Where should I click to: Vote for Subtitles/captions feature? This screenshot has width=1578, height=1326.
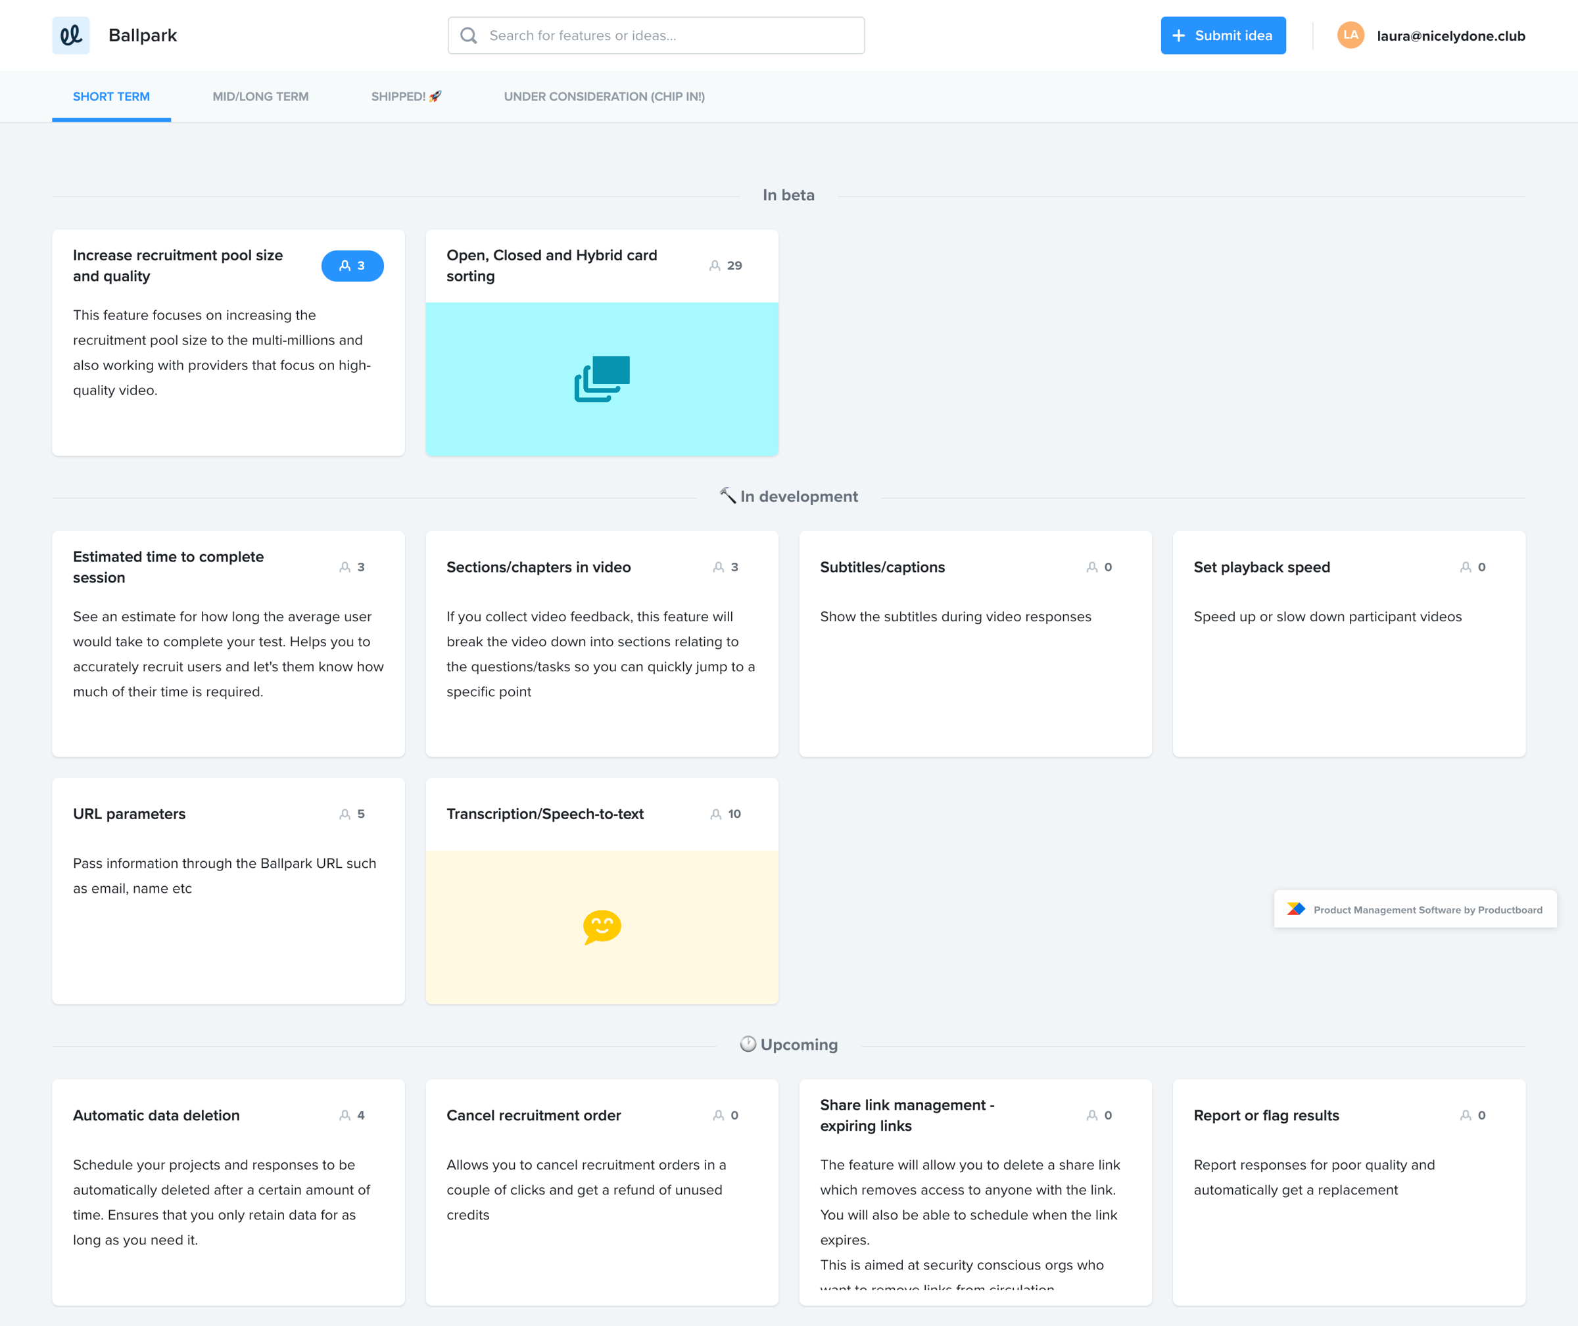pyautogui.click(x=1099, y=567)
